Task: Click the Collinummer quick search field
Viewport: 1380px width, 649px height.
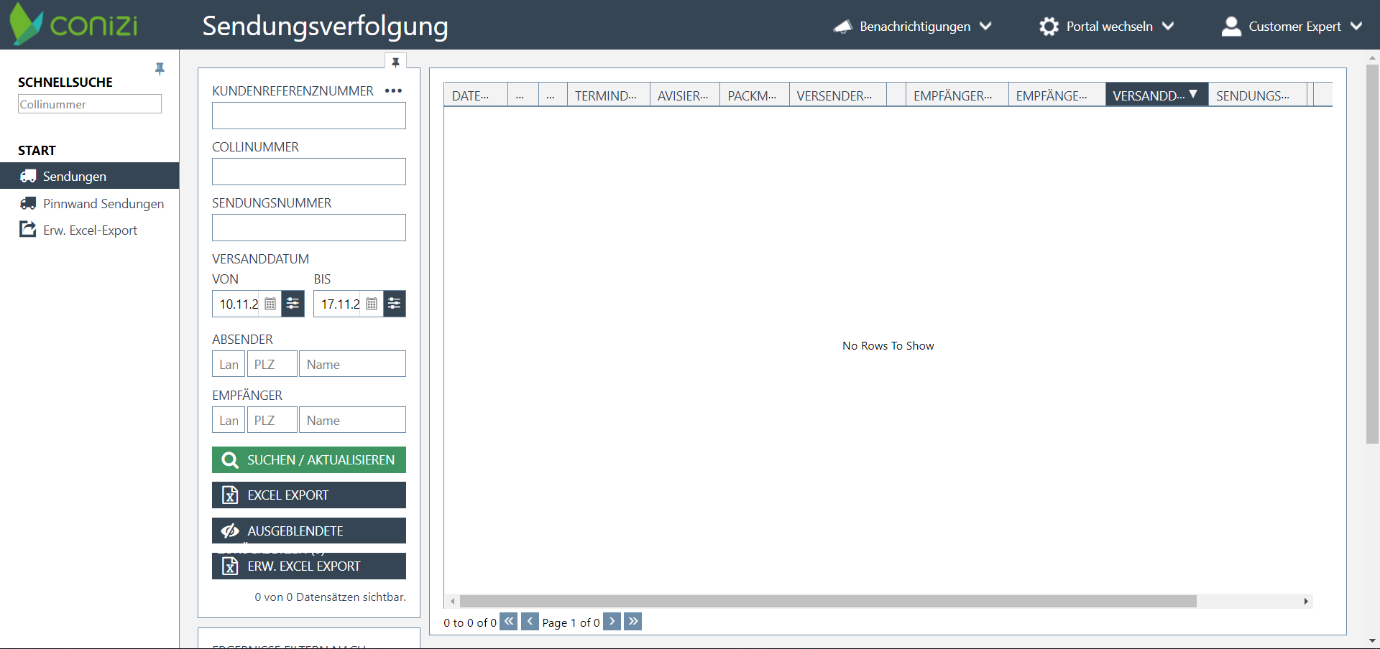Action: pyautogui.click(x=90, y=104)
